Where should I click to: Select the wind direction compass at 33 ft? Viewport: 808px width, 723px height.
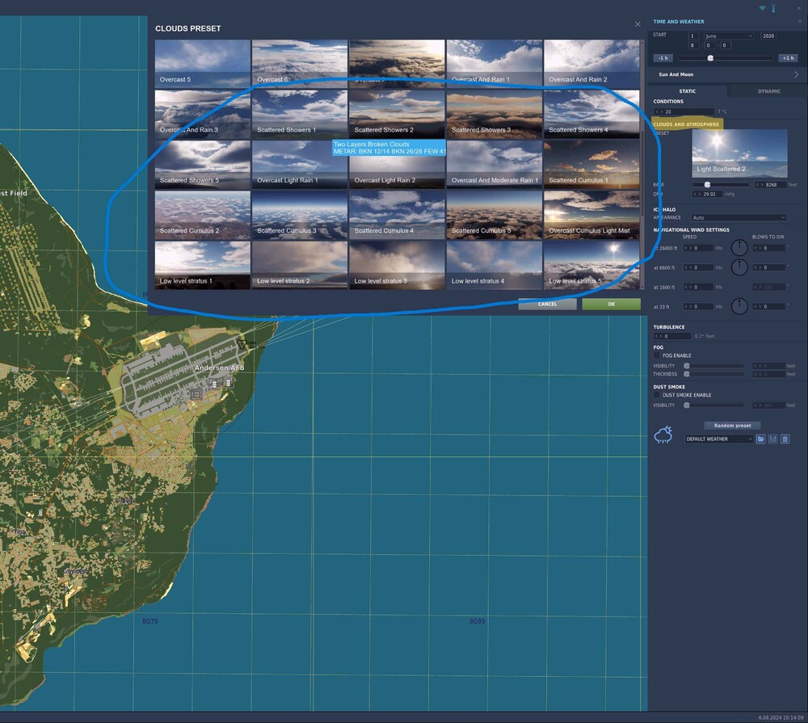[740, 305]
